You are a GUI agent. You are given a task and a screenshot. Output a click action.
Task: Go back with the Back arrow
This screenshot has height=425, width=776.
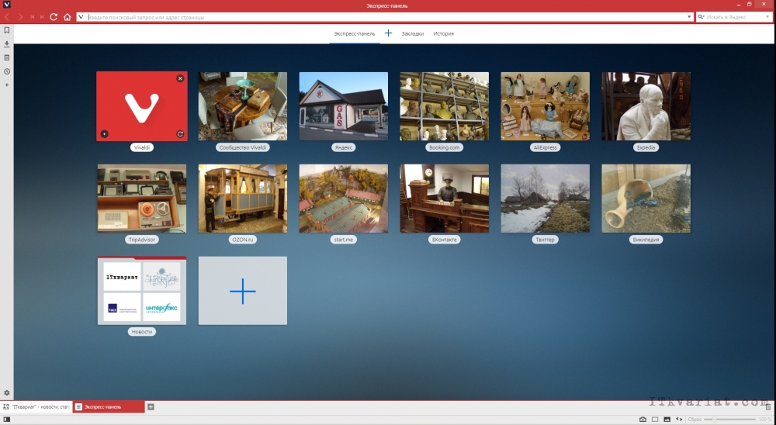point(8,17)
